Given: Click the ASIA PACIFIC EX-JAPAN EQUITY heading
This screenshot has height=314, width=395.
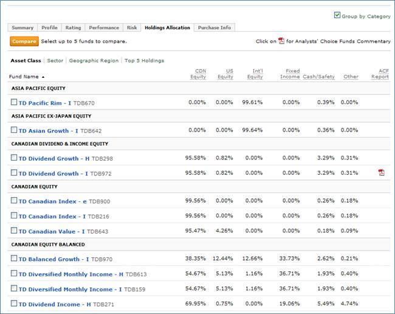Looking at the screenshot, I should [51, 116].
